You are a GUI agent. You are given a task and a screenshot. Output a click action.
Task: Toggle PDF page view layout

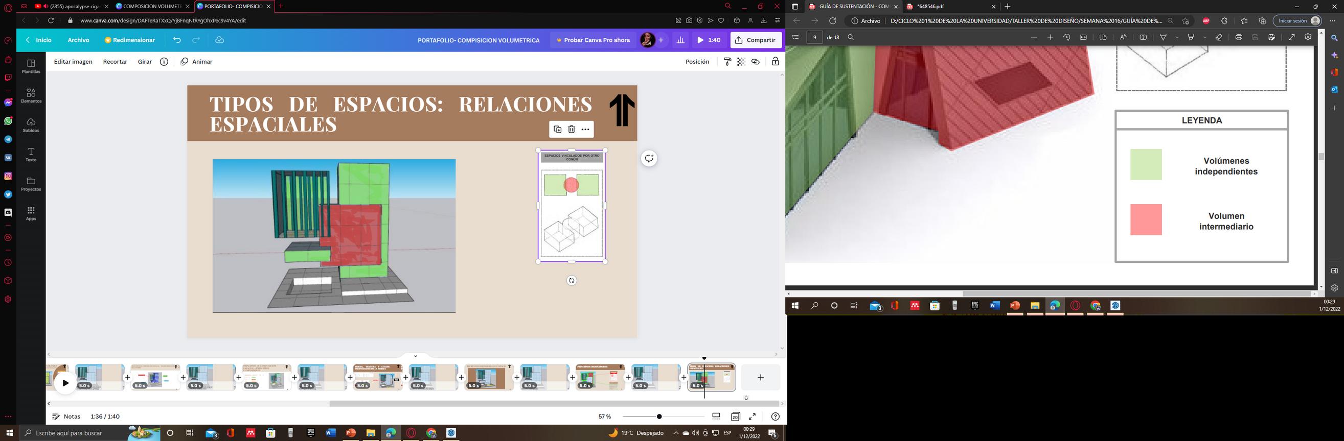coord(1103,37)
